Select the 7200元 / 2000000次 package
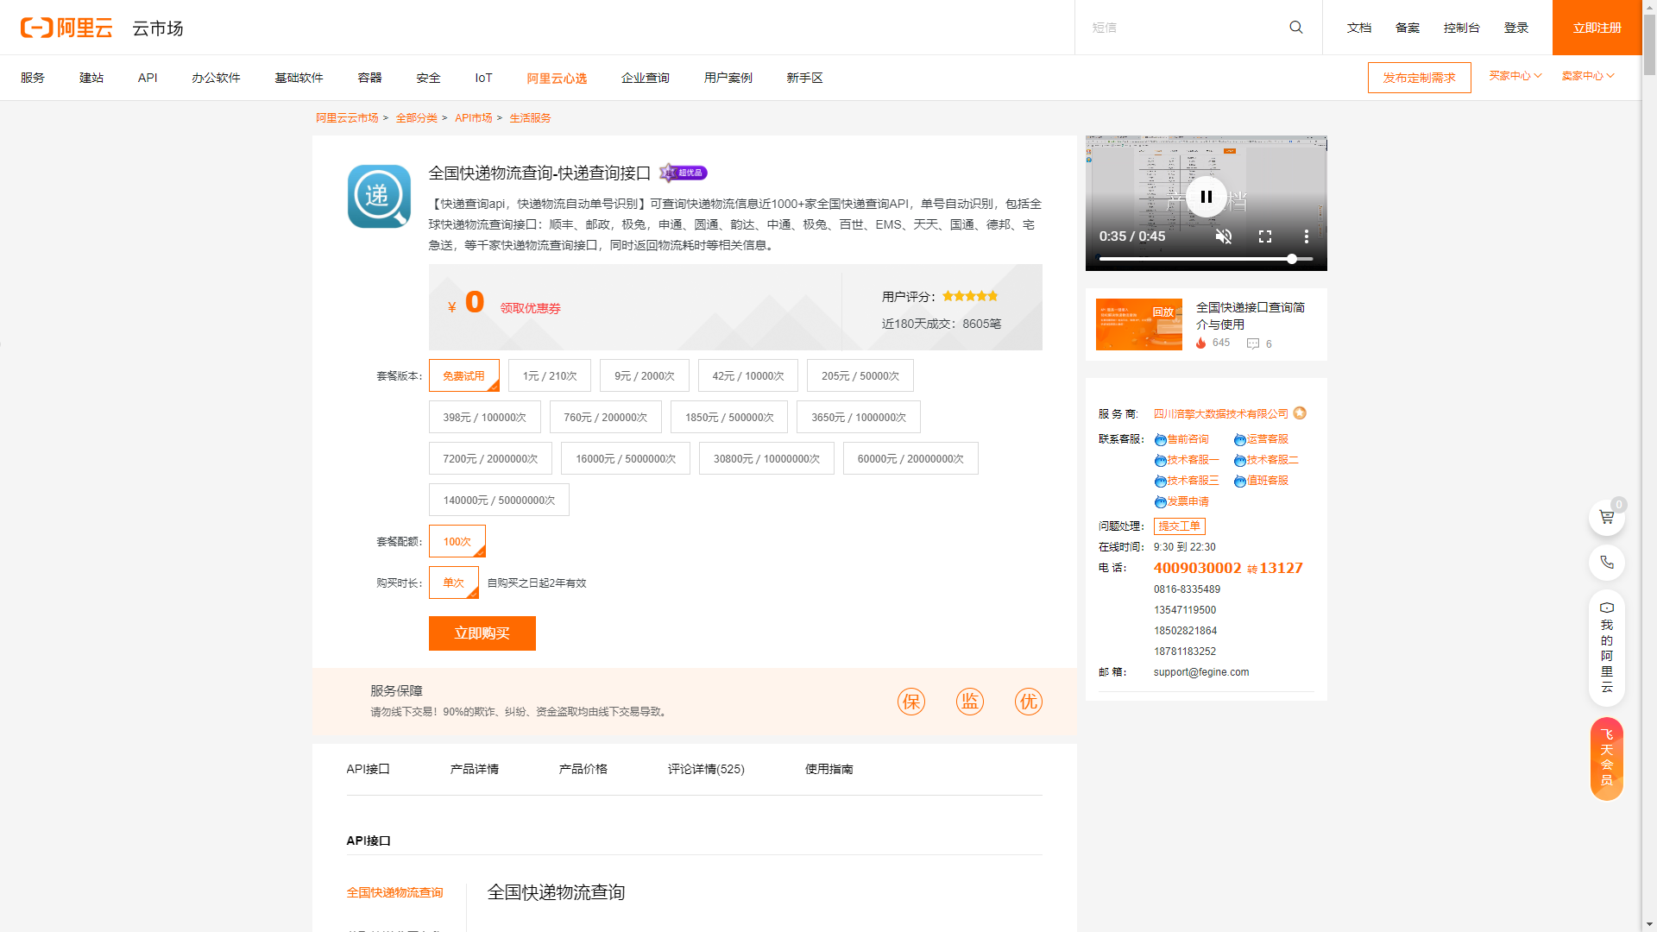 pos(490,458)
